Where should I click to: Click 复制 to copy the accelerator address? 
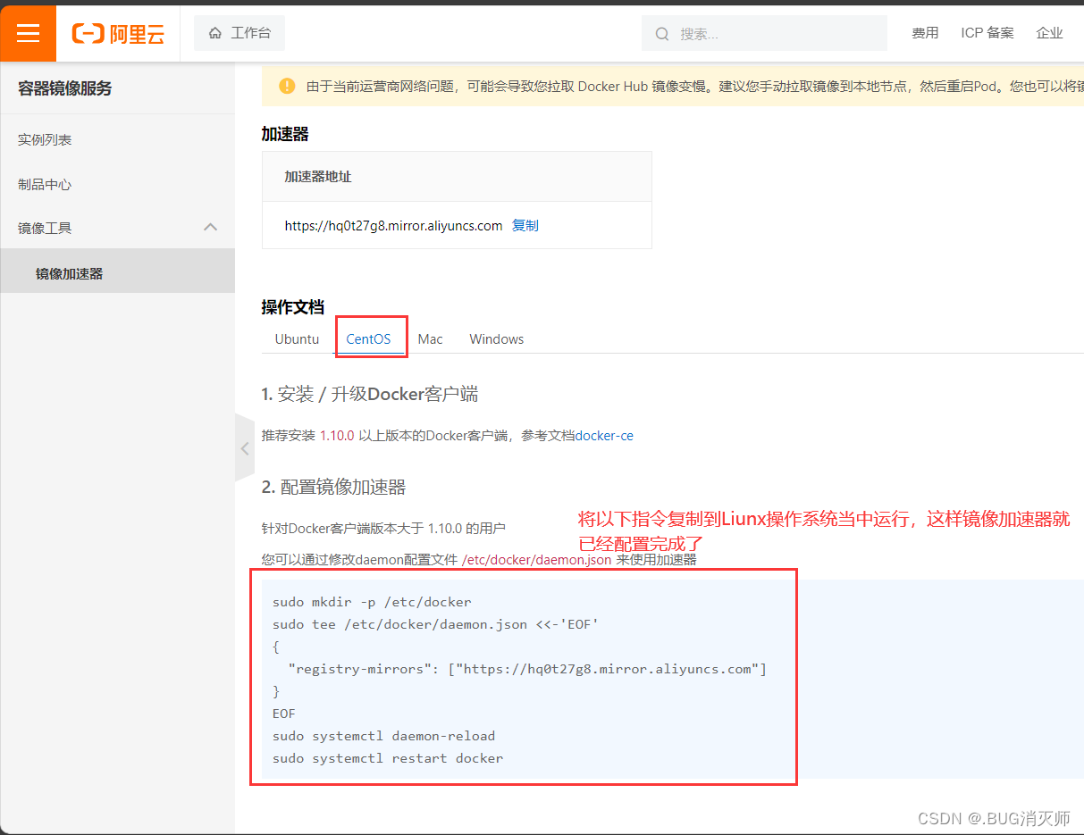point(525,225)
